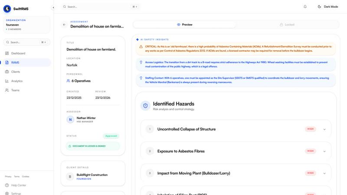Click the Access Logistics lightbulb icon
Screen dimensions: 347x195
141,62
